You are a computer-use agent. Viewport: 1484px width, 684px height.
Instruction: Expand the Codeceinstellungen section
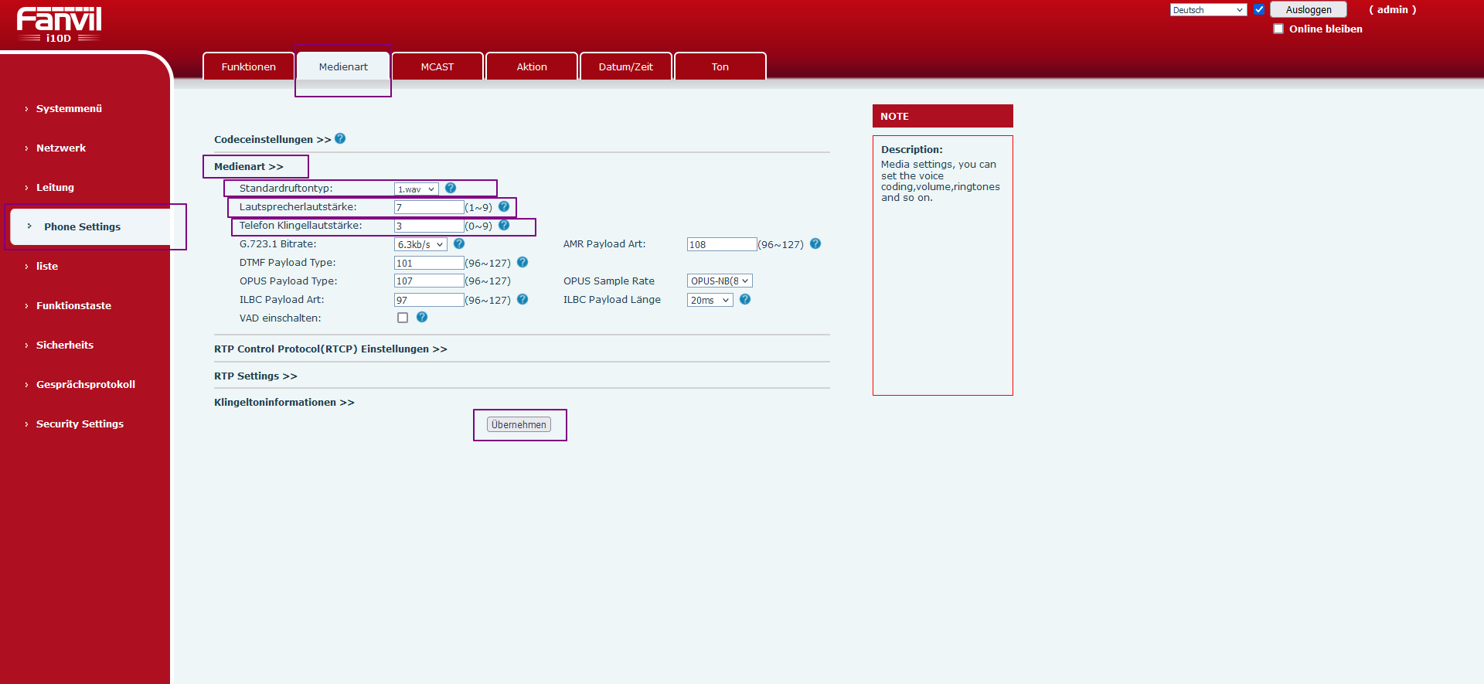[272, 140]
